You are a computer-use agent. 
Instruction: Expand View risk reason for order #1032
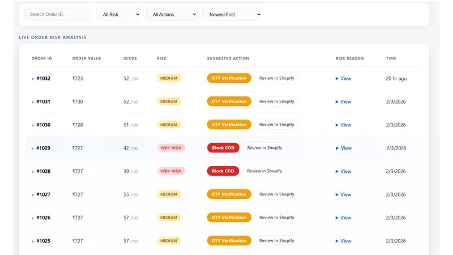343,78
